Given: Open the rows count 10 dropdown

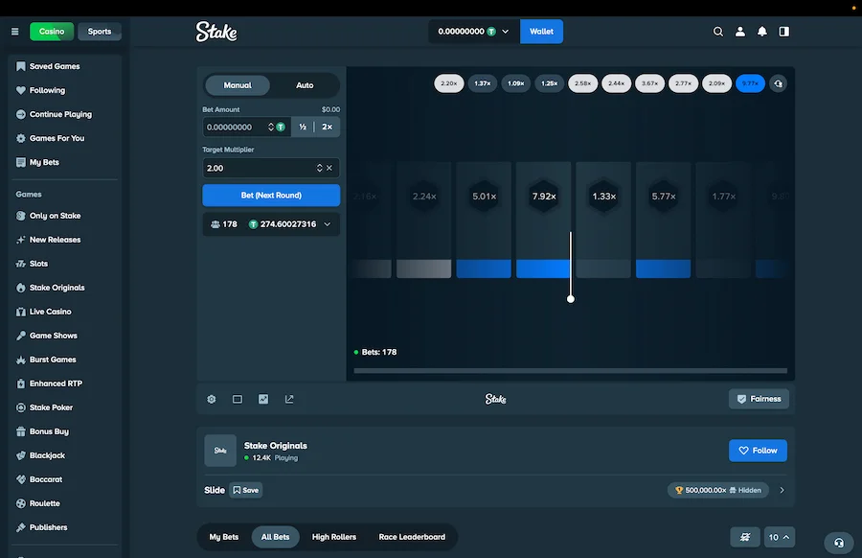Looking at the screenshot, I should [x=779, y=537].
